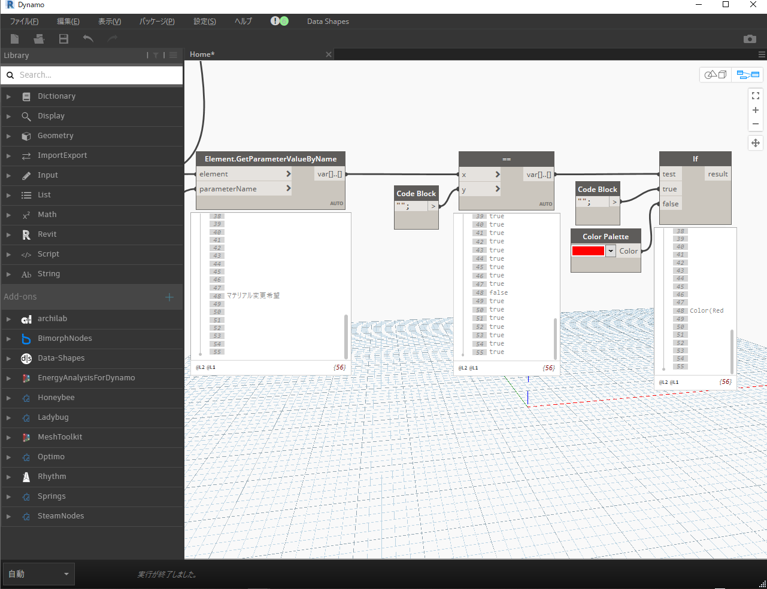
Task: Click the archilab package icon
Action: pos(26,319)
